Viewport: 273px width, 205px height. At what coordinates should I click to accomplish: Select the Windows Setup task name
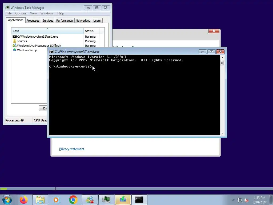[27, 50]
